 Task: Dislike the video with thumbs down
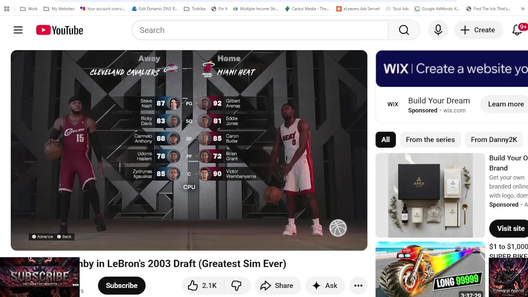click(x=236, y=285)
